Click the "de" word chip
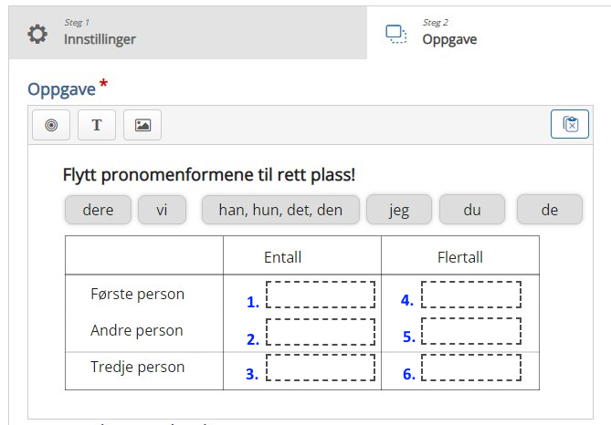 click(x=550, y=210)
